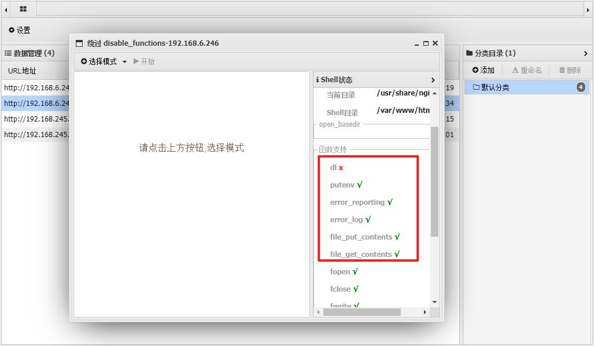The height and width of the screenshot is (346, 594).
Task: Open the 设置 gear settings menu
Action: coord(19,30)
